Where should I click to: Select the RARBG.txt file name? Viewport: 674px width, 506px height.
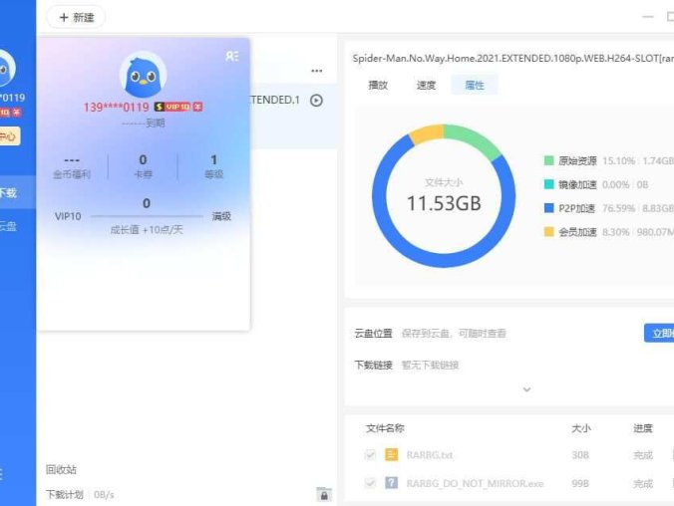click(430, 455)
